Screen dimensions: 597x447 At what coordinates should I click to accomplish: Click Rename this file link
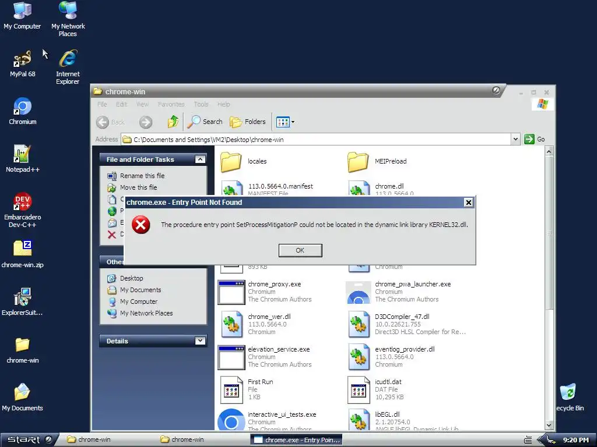142,176
